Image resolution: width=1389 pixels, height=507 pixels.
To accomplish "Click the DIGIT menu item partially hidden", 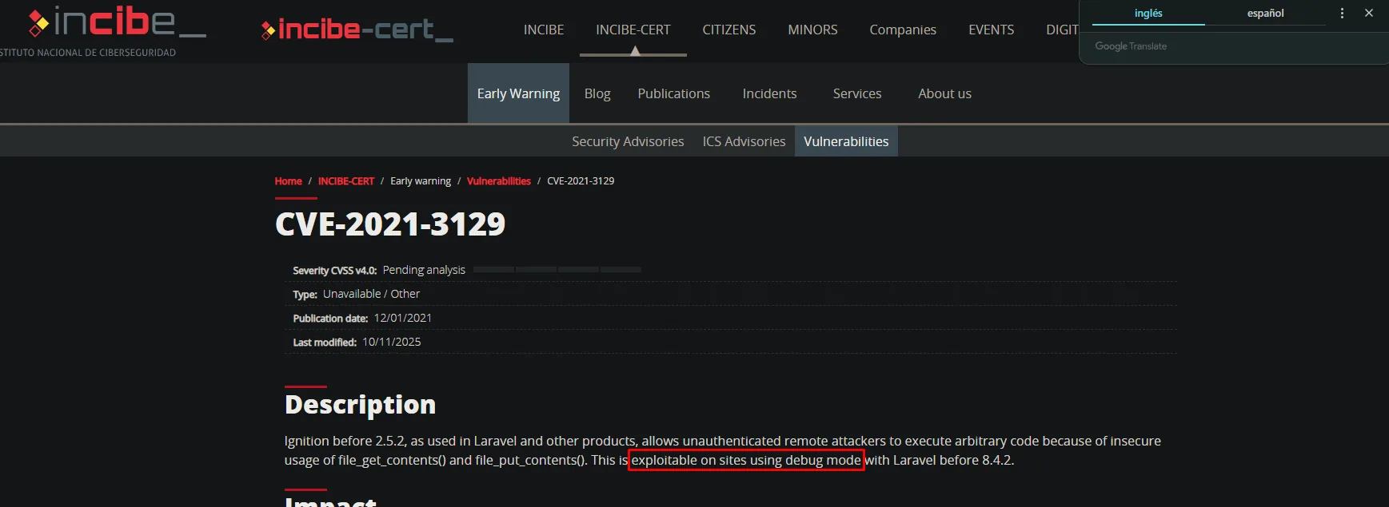I will click(1062, 30).
